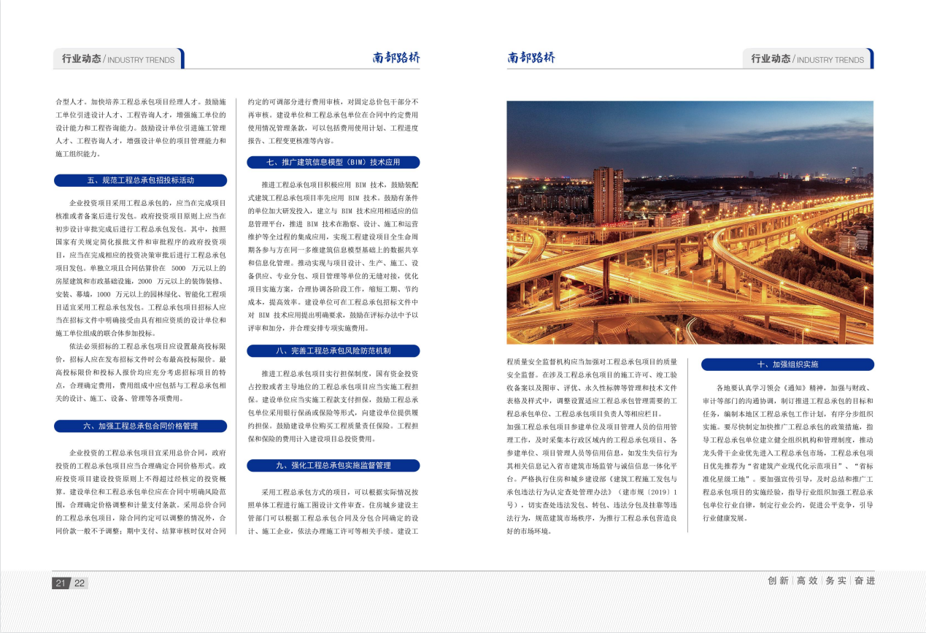The height and width of the screenshot is (633, 926).
Task: Click the '南部路桥' logo on the left page
Action: coord(396,58)
